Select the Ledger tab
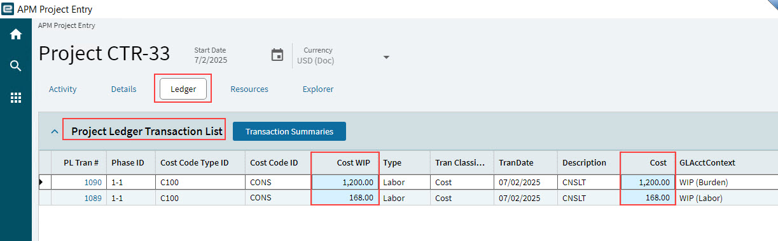Viewport: 778px width, 241px height. pos(183,89)
